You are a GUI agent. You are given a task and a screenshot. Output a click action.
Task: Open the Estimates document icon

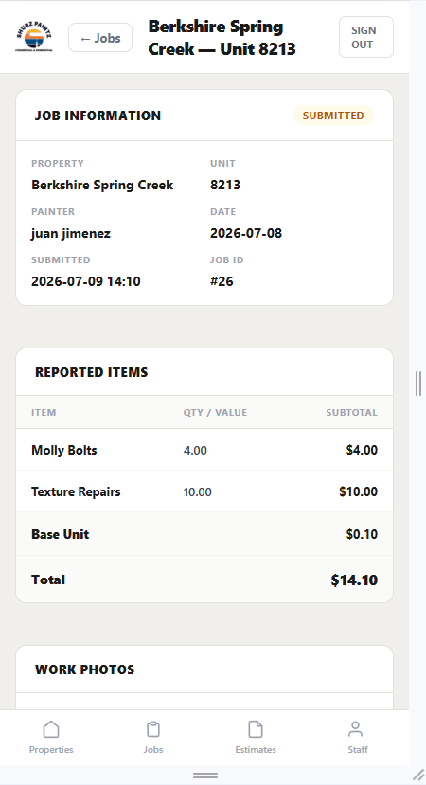click(256, 729)
